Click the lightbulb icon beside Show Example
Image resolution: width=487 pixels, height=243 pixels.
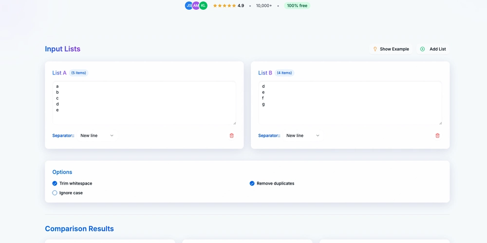tap(375, 49)
